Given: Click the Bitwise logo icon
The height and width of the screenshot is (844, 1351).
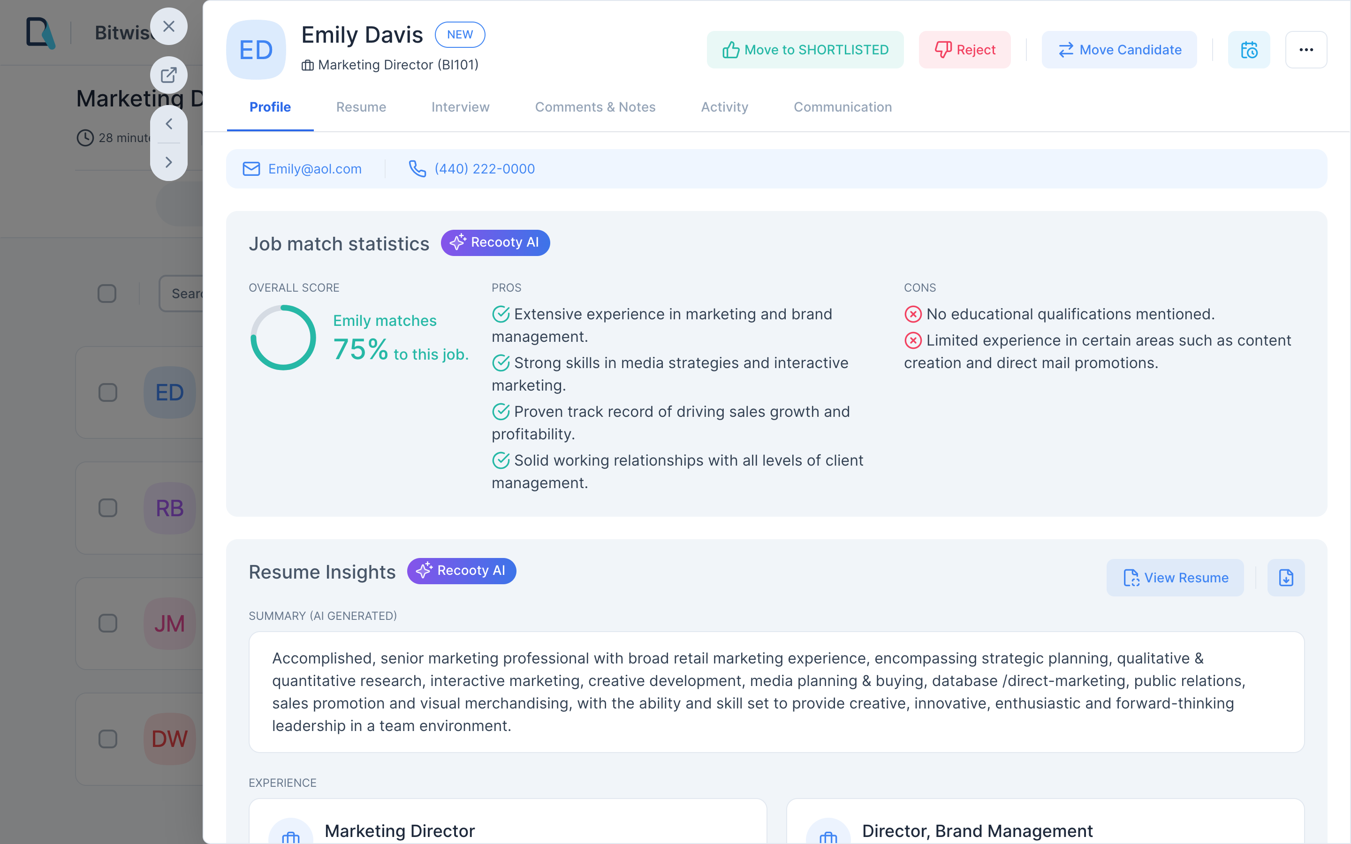Looking at the screenshot, I should (x=41, y=33).
